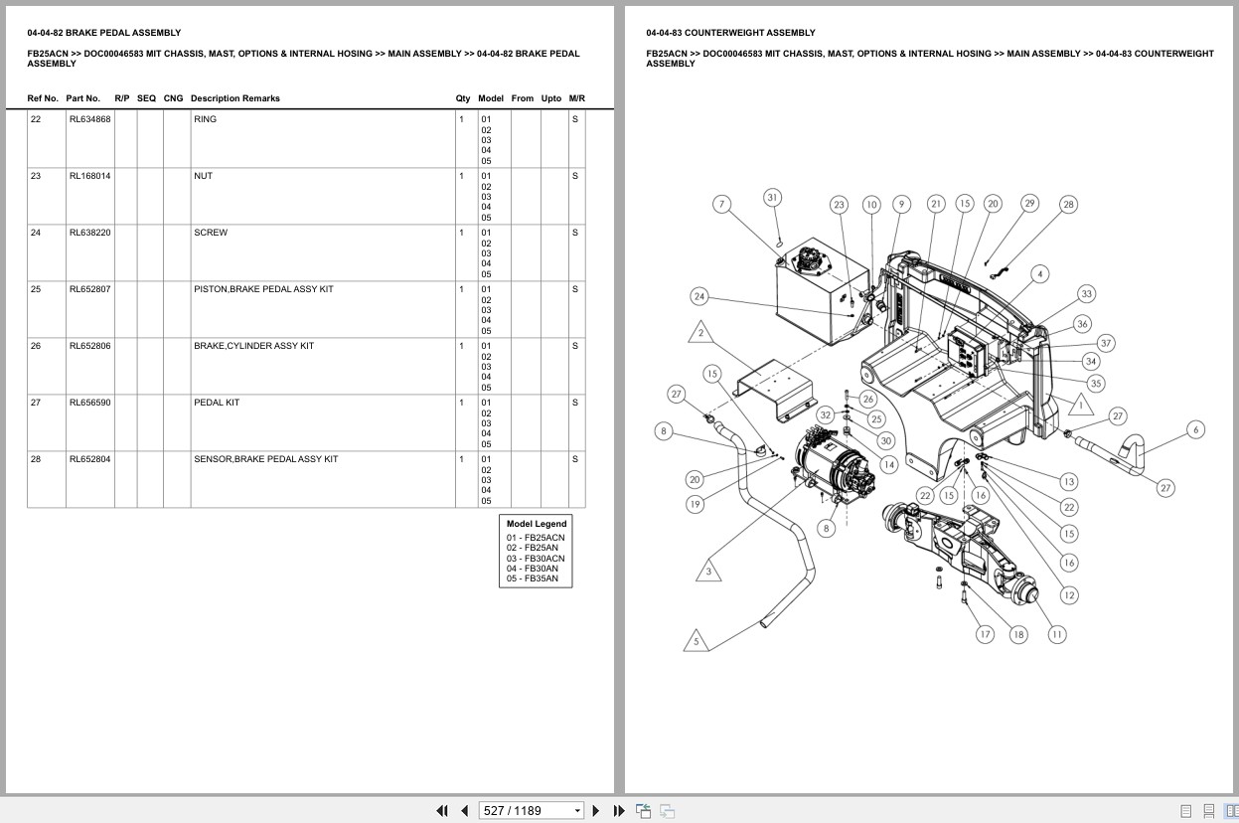Go to the first page
The width and height of the screenshot is (1239, 823).
click(x=442, y=811)
